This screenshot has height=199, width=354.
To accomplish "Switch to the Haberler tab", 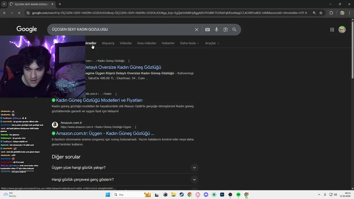I will pos(168,43).
